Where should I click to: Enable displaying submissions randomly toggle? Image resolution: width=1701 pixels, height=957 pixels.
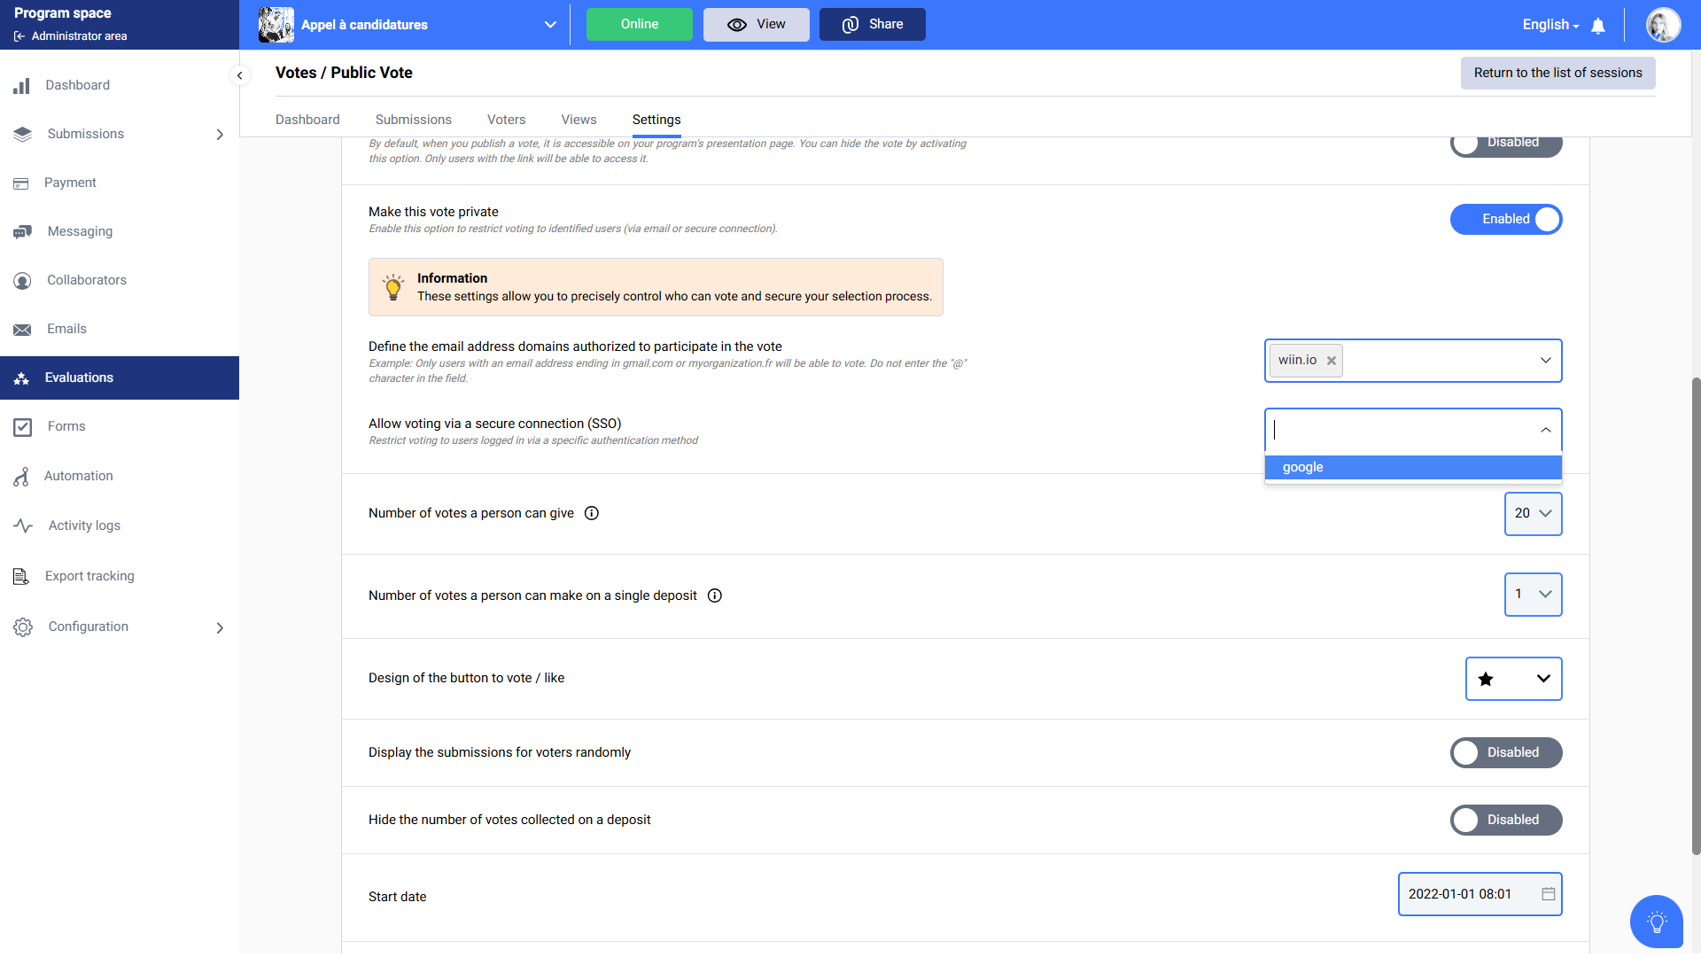click(x=1505, y=752)
